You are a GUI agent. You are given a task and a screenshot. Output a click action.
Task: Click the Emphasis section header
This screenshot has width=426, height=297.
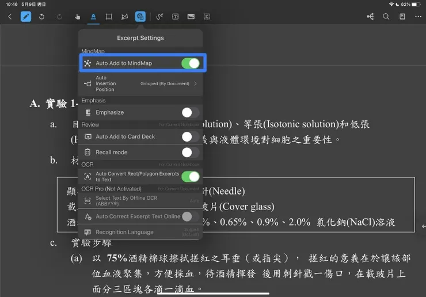coord(93,101)
